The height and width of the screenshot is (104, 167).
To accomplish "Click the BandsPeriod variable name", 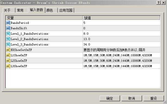I will (x=20, y=23).
